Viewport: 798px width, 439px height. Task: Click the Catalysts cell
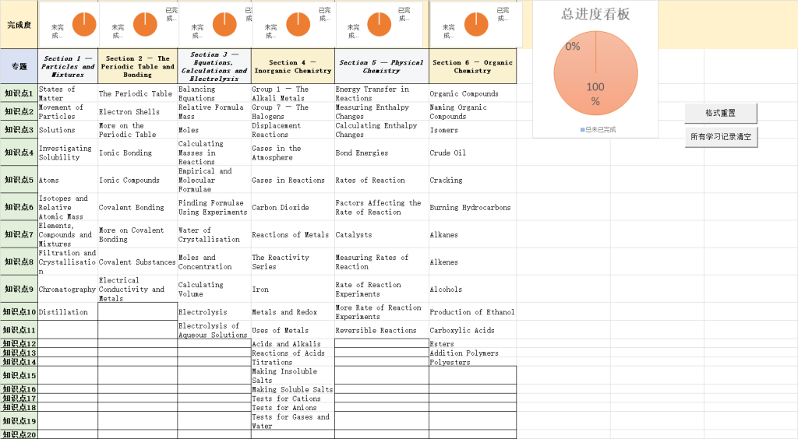point(382,235)
